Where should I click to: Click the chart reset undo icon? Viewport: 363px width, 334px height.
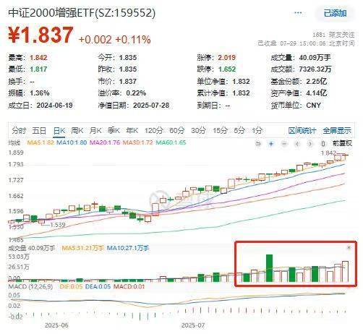click(258, 144)
